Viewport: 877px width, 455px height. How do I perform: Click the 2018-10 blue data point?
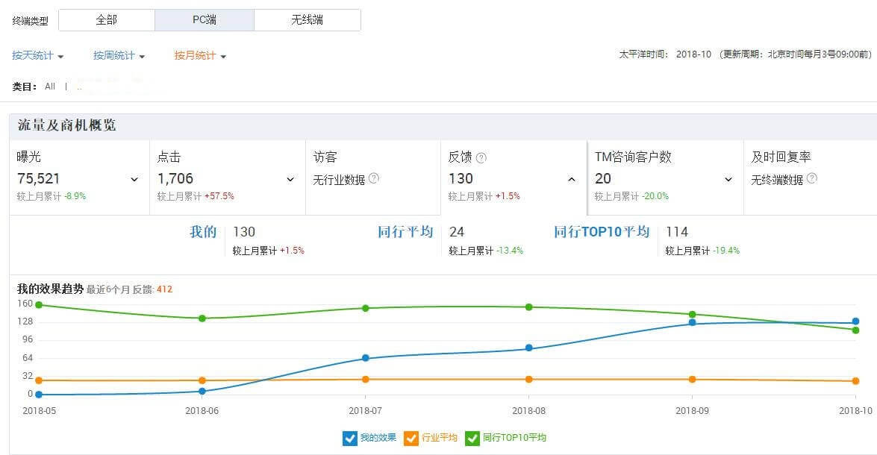[x=855, y=321]
